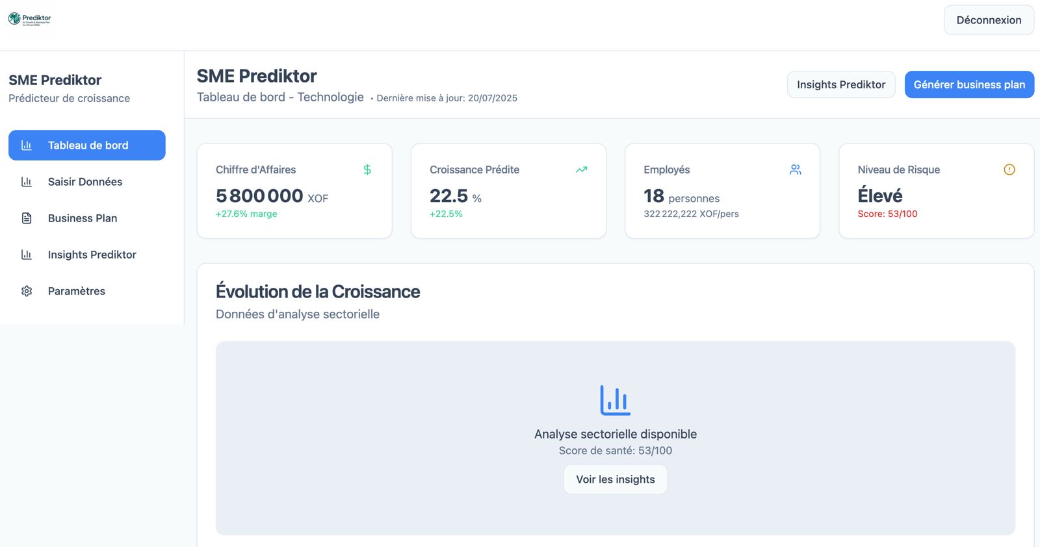
Task: Click the 5 800 000 XOF revenue value
Action: point(272,196)
